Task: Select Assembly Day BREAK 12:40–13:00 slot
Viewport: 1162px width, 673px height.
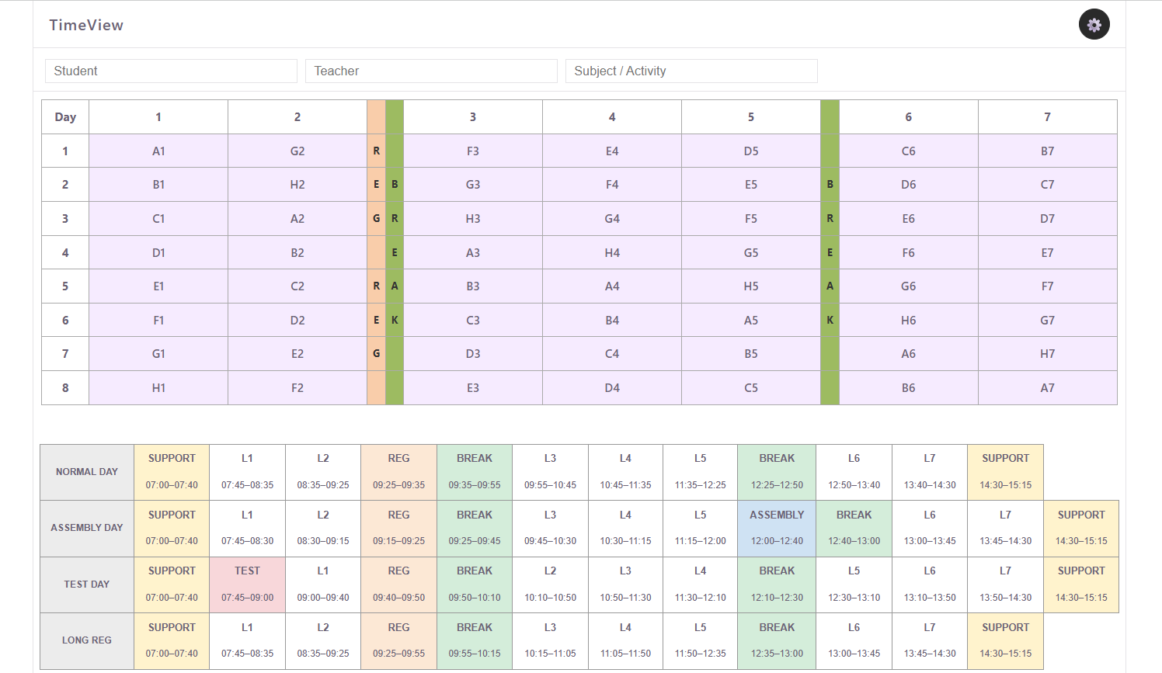Action: click(x=854, y=528)
